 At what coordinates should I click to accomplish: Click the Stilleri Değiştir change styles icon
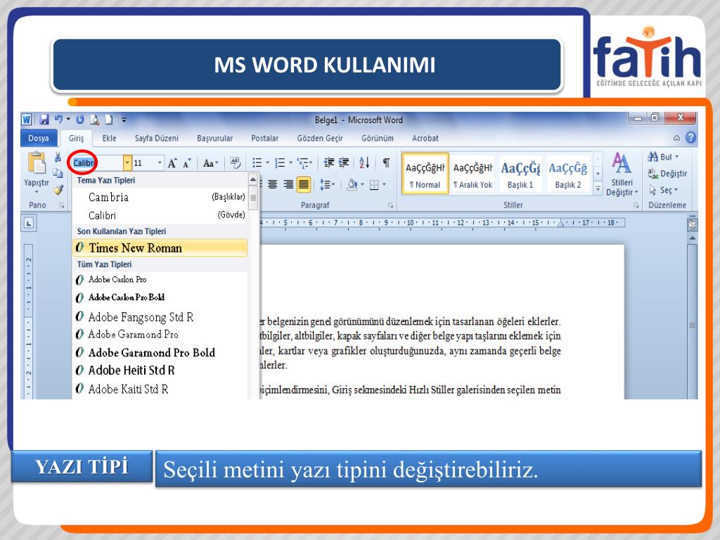tap(621, 163)
